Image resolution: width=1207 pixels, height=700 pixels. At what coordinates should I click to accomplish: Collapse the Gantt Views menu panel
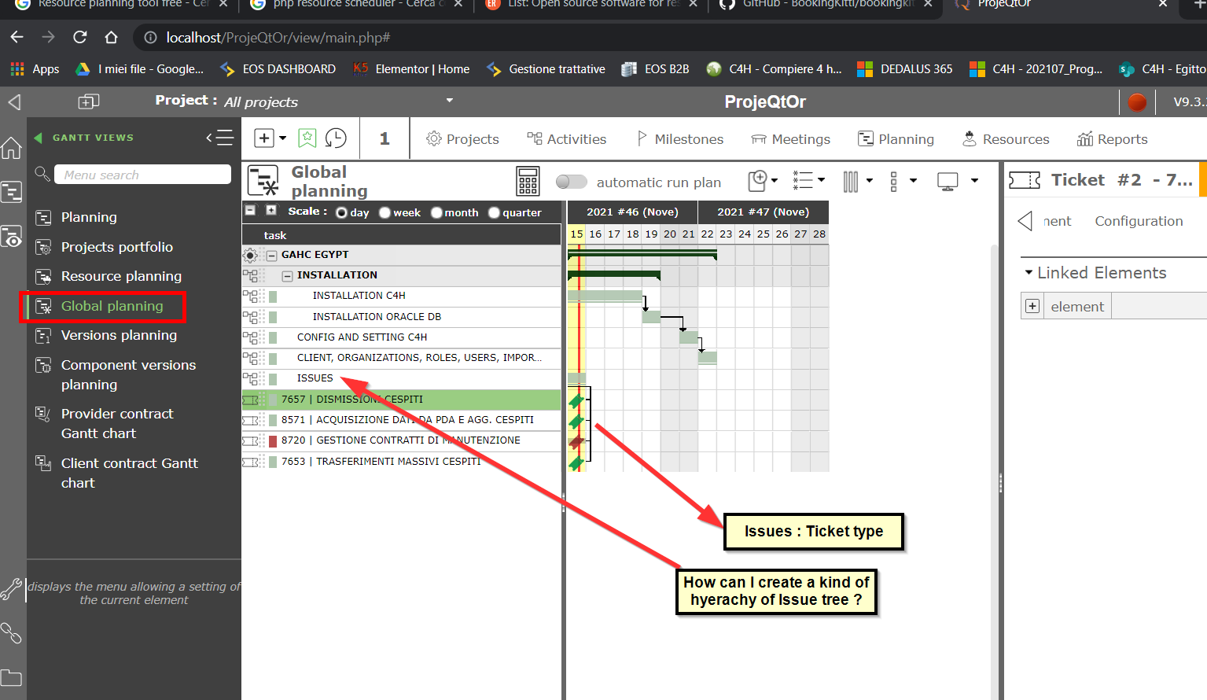(x=220, y=138)
